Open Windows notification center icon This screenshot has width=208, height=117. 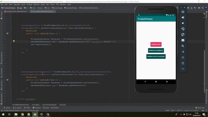(x=204, y=114)
